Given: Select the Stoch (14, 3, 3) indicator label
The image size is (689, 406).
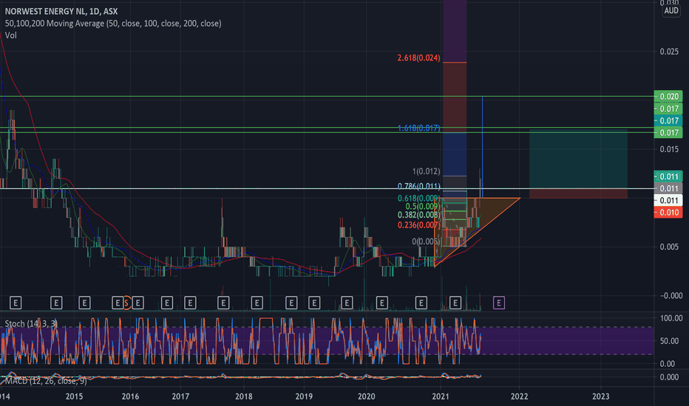Looking at the screenshot, I should (31, 324).
